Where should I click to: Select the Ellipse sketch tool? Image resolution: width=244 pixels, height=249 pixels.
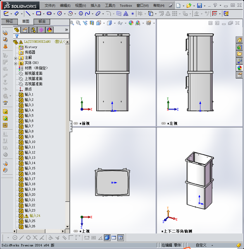pos(98,14)
